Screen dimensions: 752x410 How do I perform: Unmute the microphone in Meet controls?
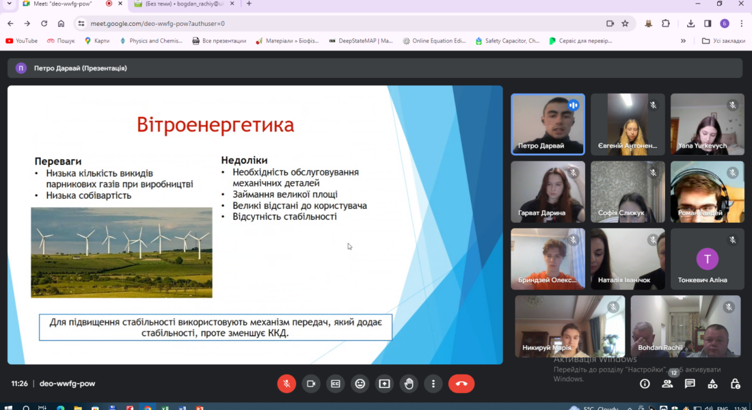point(286,384)
